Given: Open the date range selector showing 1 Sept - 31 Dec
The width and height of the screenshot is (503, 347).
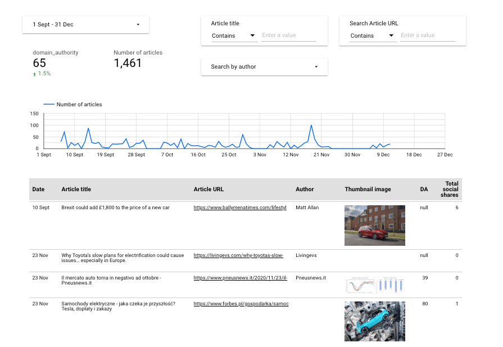Looking at the screenshot, I should tap(85, 24).
